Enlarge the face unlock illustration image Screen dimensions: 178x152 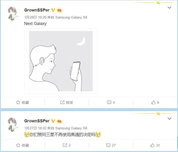[x=61, y=61]
